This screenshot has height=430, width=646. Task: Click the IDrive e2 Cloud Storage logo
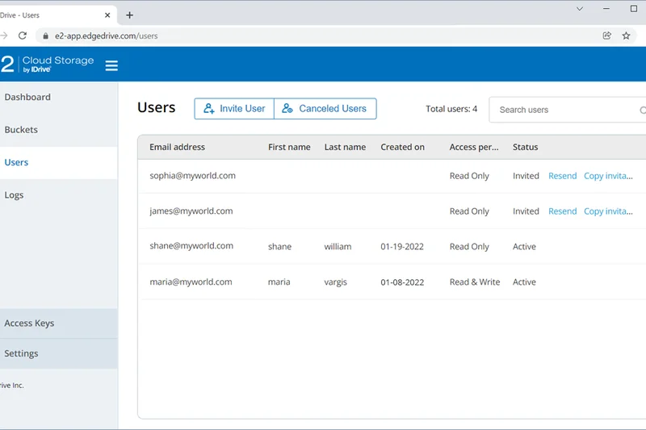(47, 65)
